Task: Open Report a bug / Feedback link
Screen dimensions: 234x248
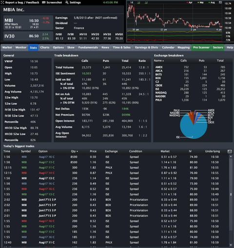Action: 22,2
